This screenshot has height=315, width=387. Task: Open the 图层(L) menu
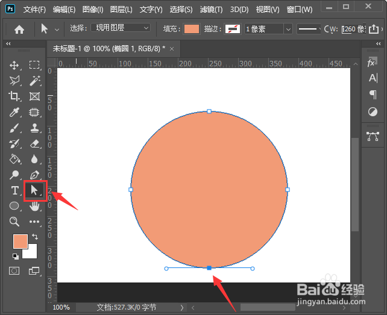point(121,10)
